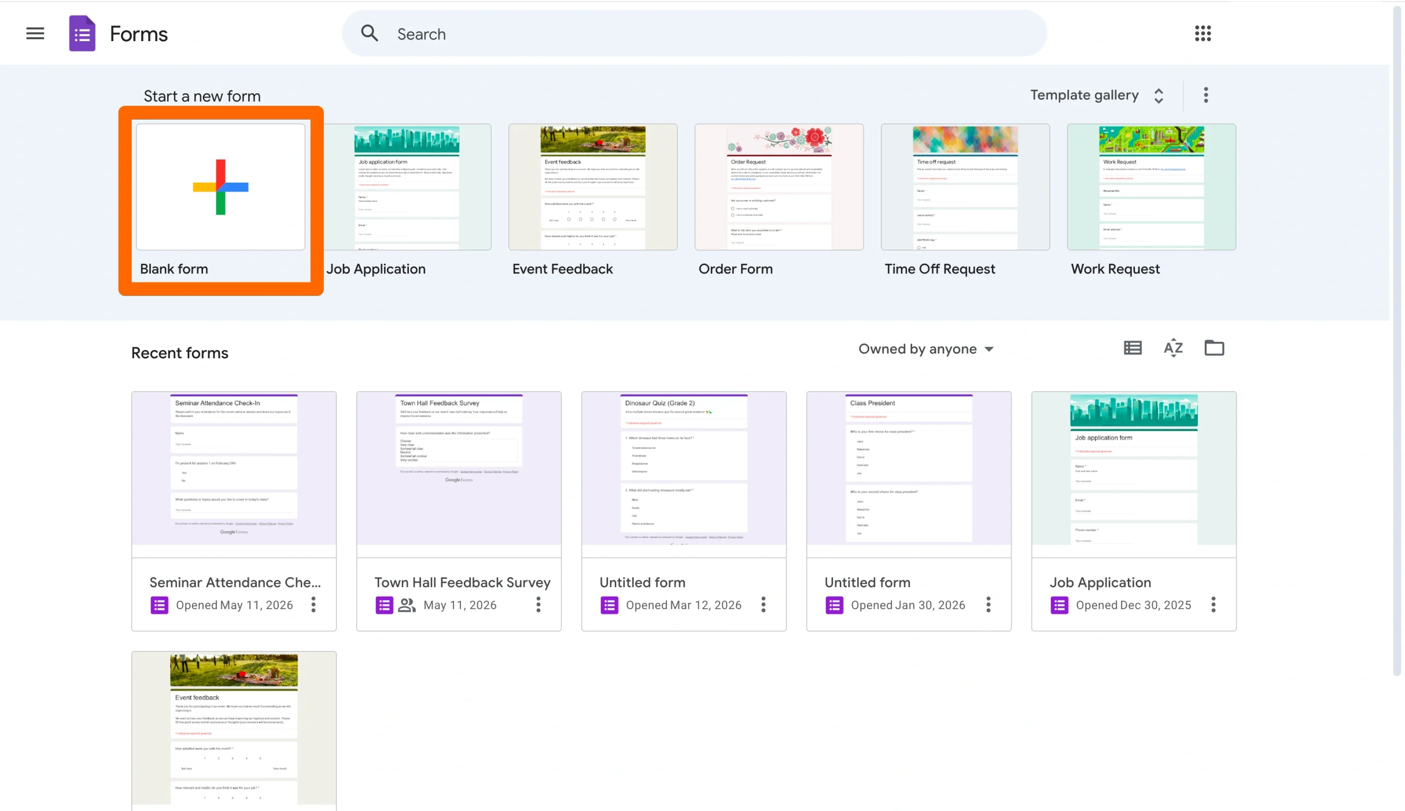Open the Job Application template
The width and height of the screenshot is (1405, 811).
click(x=407, y=187)
